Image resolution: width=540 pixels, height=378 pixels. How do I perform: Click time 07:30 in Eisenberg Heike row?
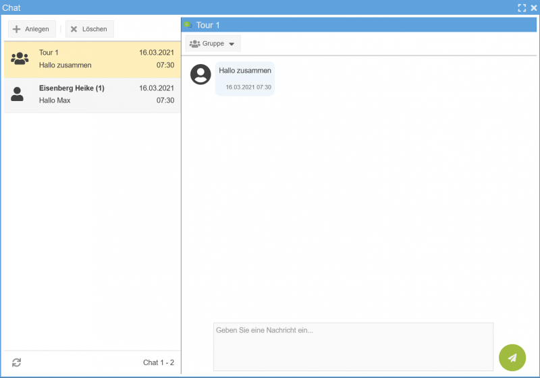(x=165, y=100)
